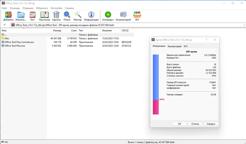Select Office Tool Plus.Console.exe file name

coord(19,42)
